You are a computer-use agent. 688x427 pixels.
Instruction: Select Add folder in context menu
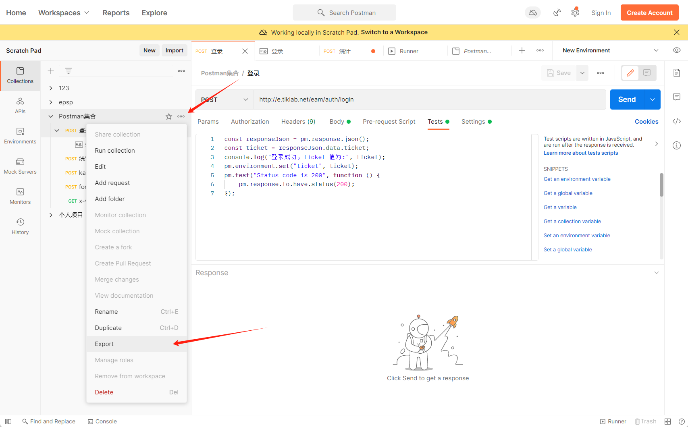point(137,199)
